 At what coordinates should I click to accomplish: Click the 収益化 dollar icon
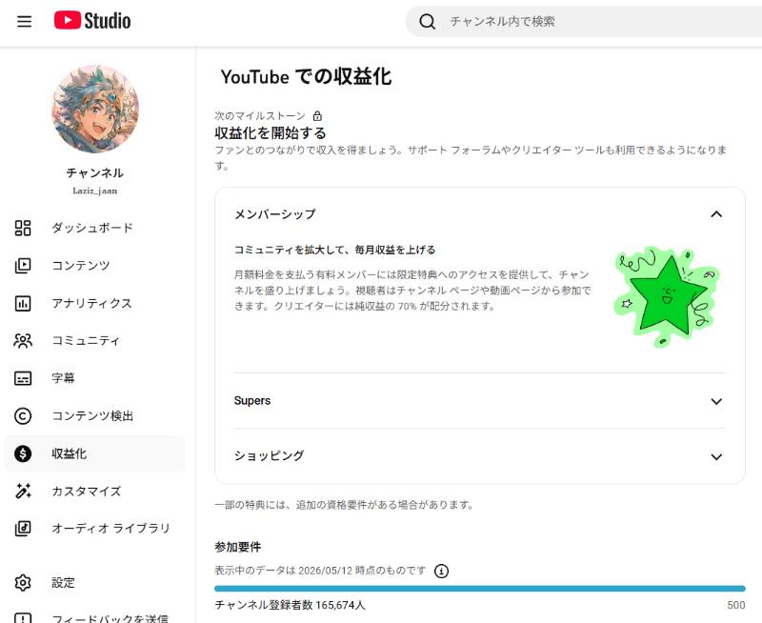23,453
